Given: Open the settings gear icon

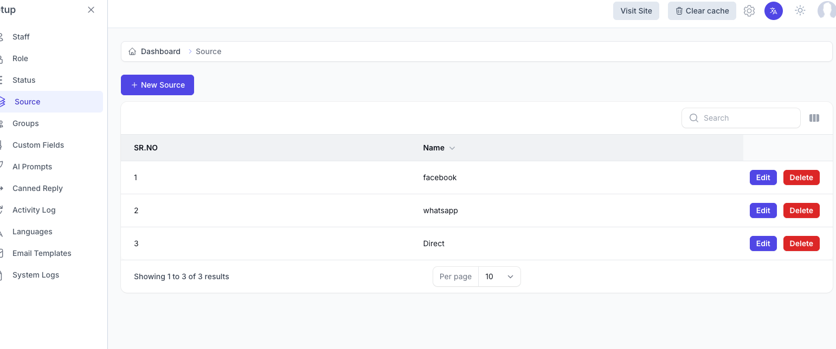Looking at the screenshot, I should (749, 11).
